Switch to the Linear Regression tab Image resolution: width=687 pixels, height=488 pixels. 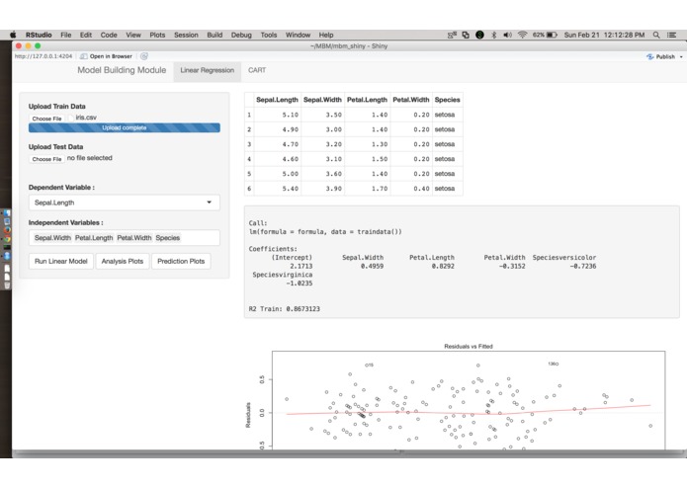pos(208,70)
